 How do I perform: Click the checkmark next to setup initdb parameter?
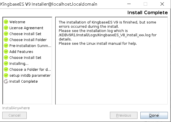(6, 75)
